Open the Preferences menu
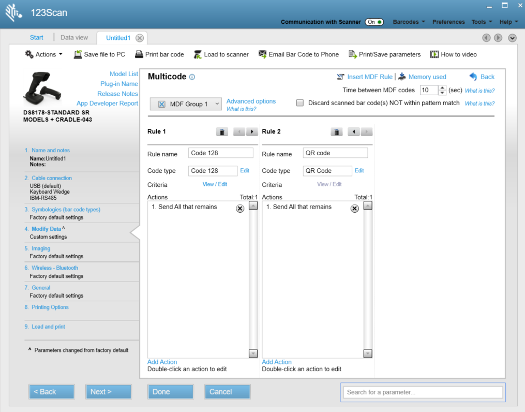The width and height of the screenshot is (525, 412). click(448, 22)
